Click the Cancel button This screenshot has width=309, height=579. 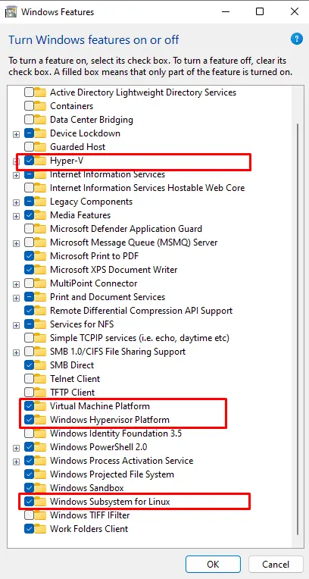click(276, 565)
